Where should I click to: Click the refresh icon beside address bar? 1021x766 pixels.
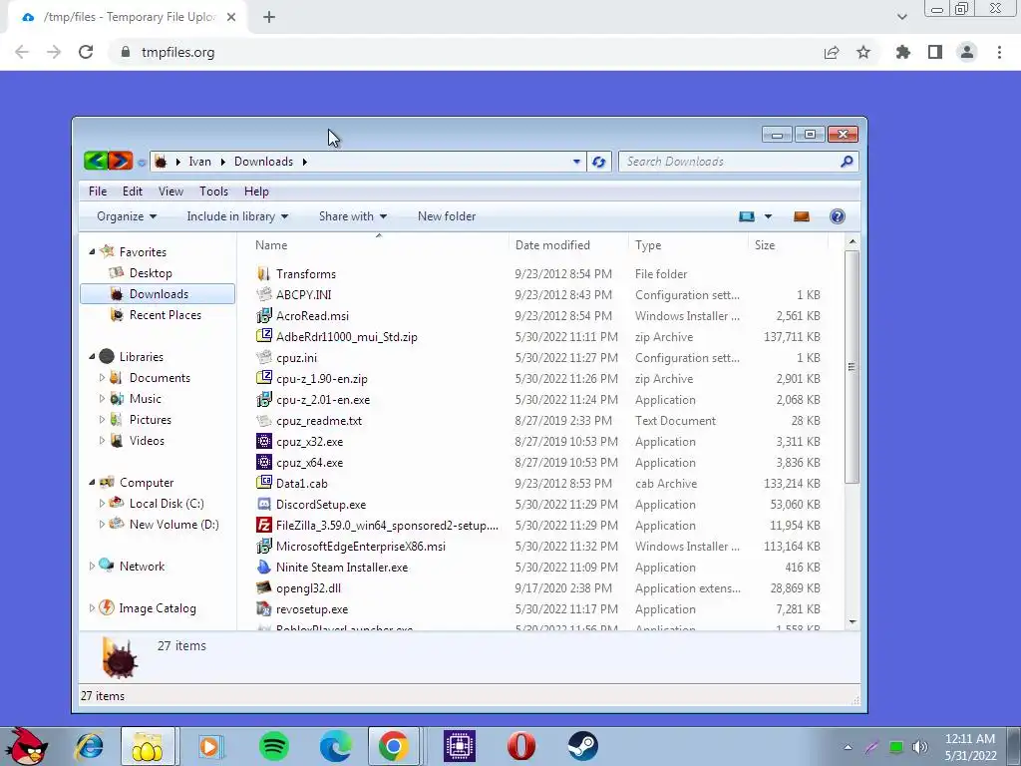click(x=599, y=162)
